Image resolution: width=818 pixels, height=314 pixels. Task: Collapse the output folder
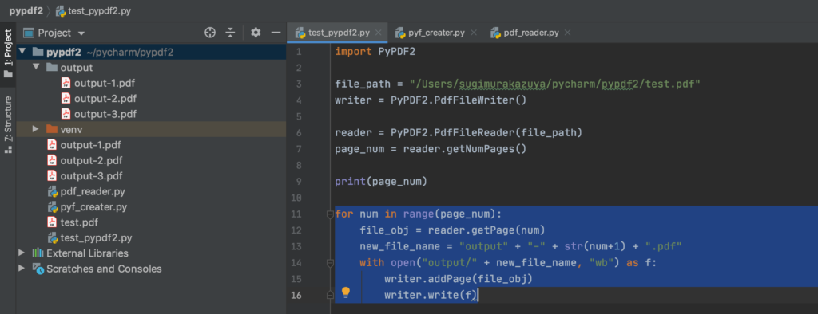tap(36, 67)
